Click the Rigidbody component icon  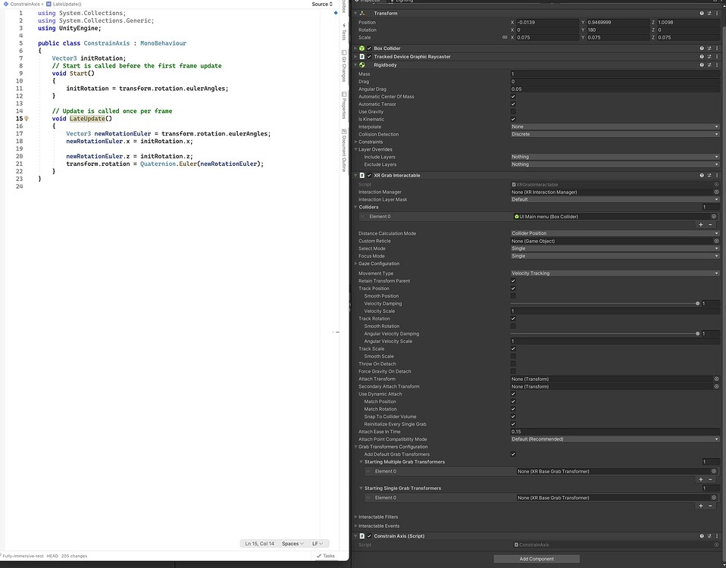tap(361, 65)
